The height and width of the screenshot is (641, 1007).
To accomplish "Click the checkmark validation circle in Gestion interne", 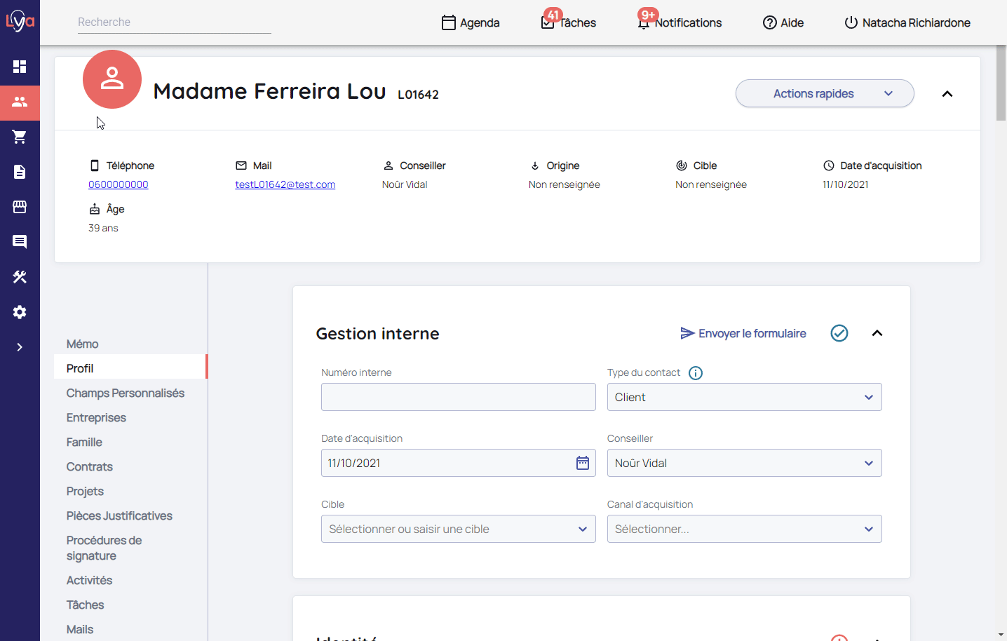I will tap(839, 333).
